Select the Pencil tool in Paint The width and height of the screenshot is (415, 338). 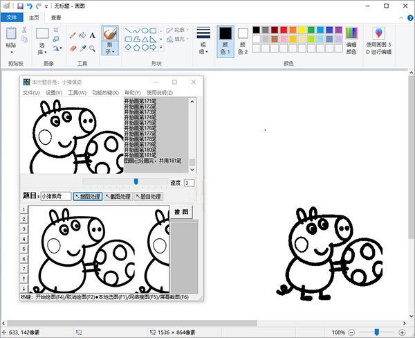point(72,35)
